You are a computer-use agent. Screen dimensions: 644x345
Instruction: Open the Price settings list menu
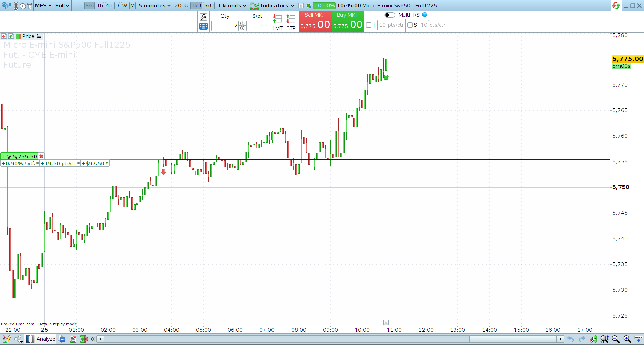[x=39, y=36]
